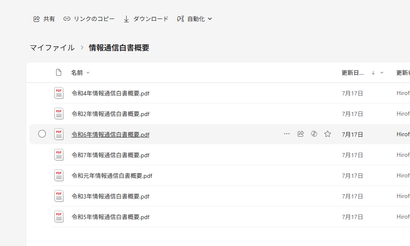Click the PDF icon of 令和5年情報通信白書概要.pdf
The width and height of the screenshot is (410, 246).
[x=59, y=217]
